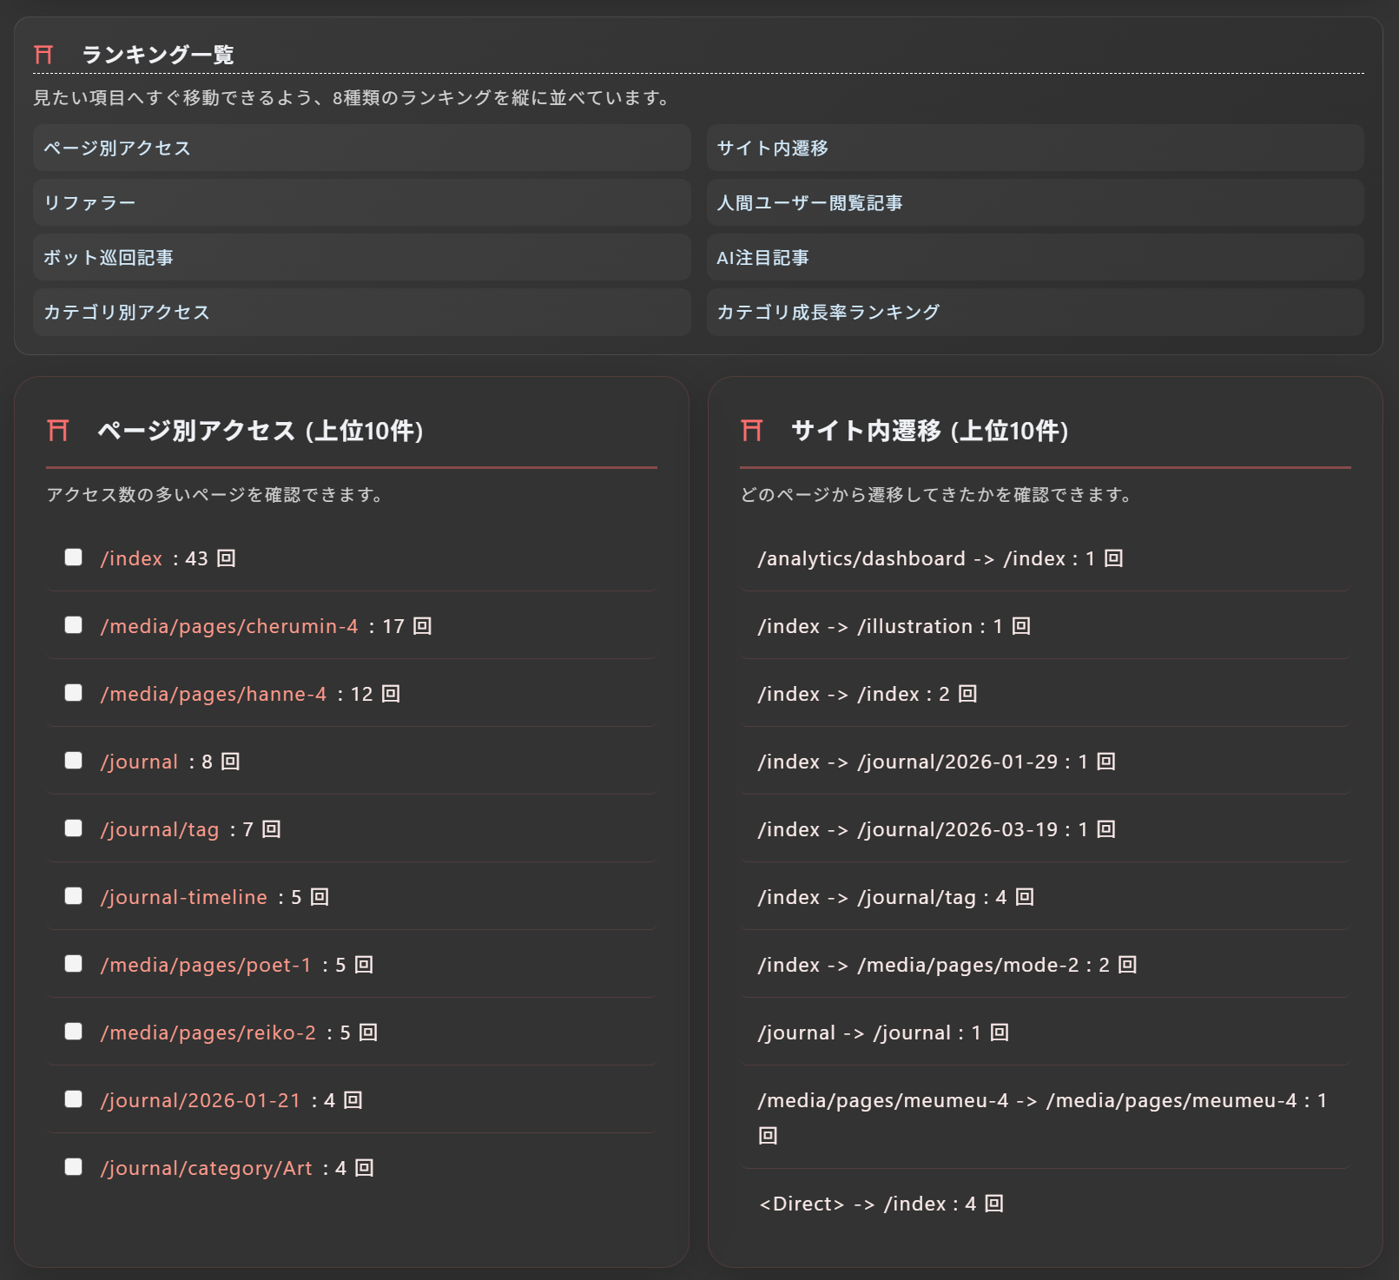Navigate to カテゴリ別アクセス section
Image resolution: width=1399 pixels, height=1280 pixels.
(361, 312)
